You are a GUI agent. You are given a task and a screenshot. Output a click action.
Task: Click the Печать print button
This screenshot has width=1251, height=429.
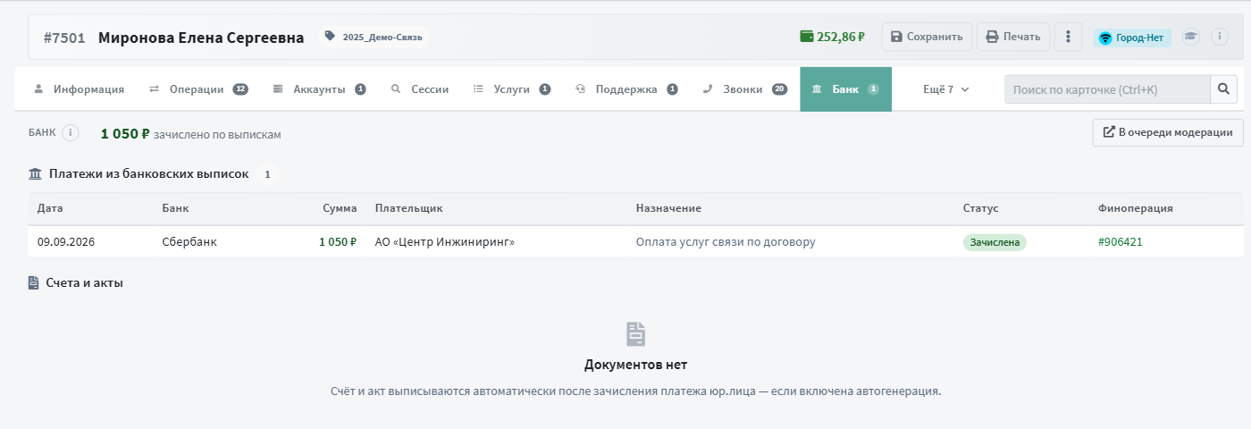(x=1013, y=37)
